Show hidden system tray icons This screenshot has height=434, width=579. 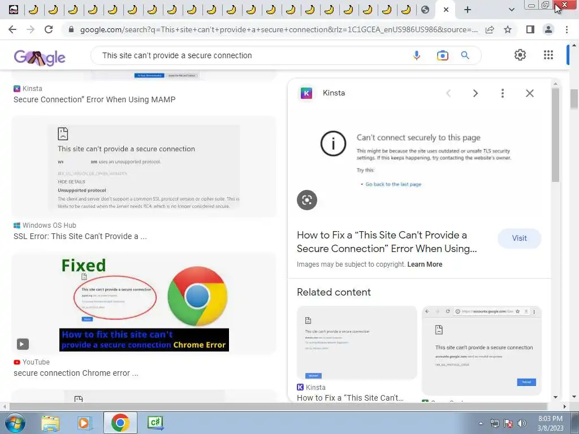(481, 423)
